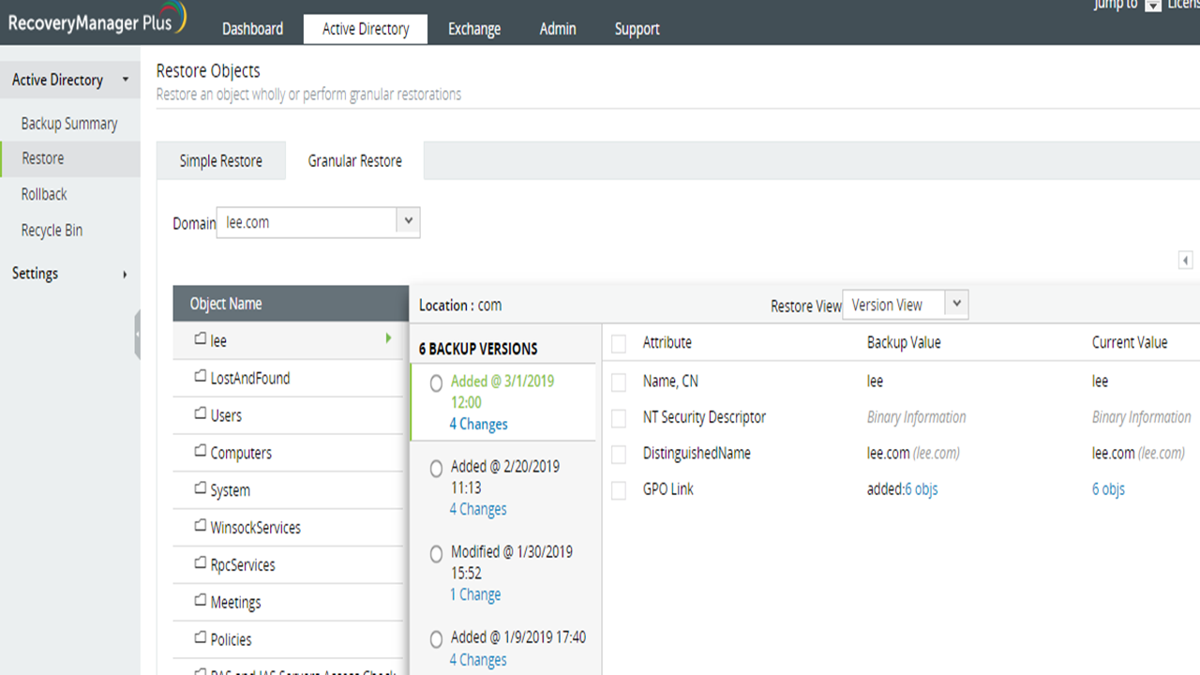Click the folder icon next to LostAndFound
This screenshot has width=1200, height=675.
(x=200, y=377)
